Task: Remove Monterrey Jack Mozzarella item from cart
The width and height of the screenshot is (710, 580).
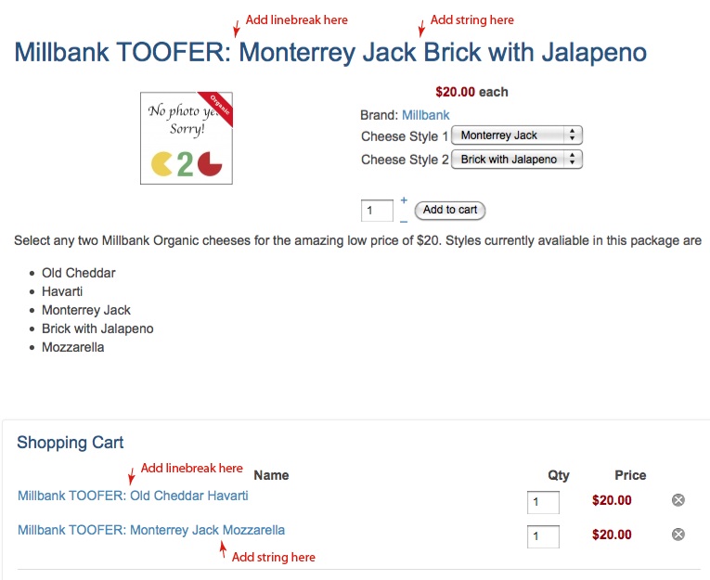Action: 678,535
